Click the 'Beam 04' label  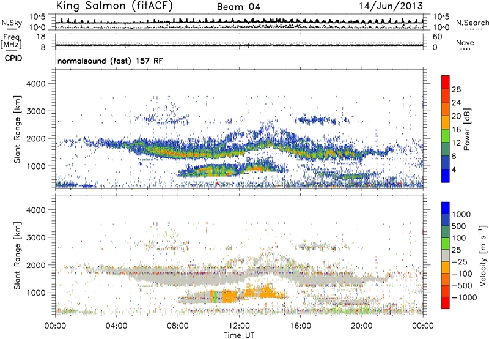[x=238, y=7]
